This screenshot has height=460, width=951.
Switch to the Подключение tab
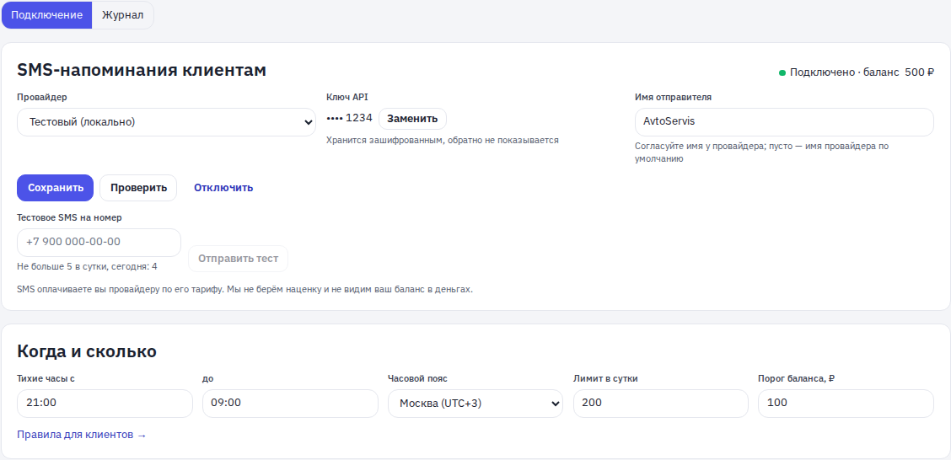(x=46, y=15)
